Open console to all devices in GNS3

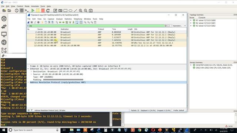point(27,11)
